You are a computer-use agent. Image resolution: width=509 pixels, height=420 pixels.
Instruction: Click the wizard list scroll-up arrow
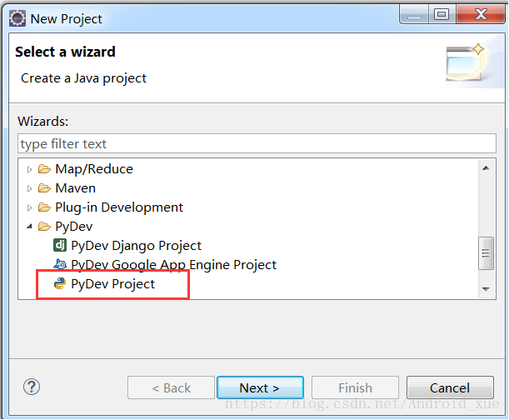click(486, 168)
